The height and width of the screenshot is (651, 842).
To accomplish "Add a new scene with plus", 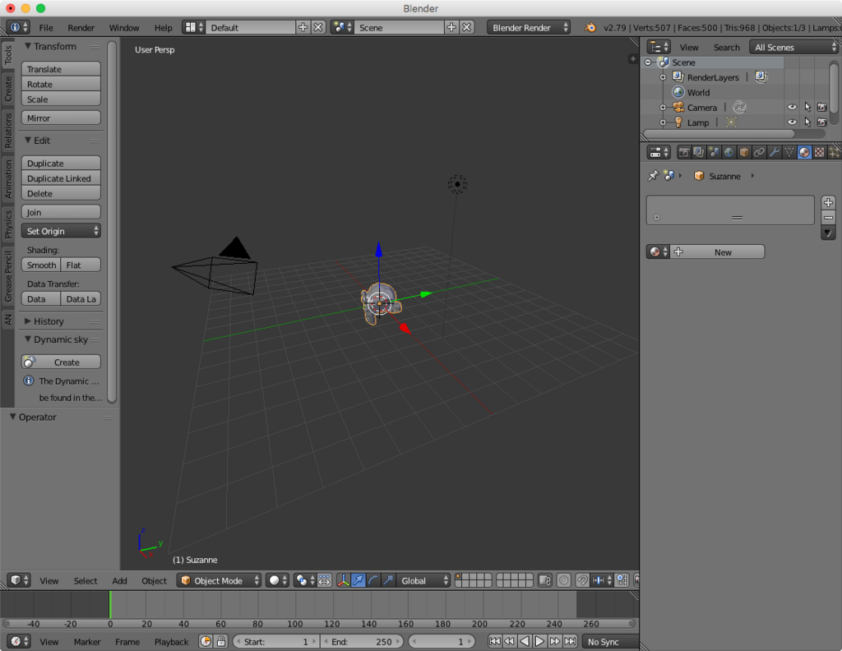I will point(451,27).
